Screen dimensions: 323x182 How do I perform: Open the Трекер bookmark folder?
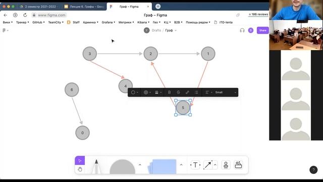pos(22,22)
